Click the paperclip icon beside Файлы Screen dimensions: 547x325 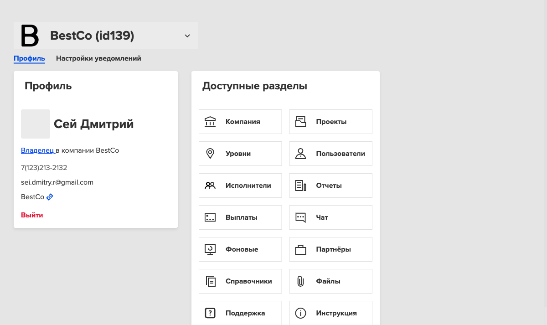[300, 281]
